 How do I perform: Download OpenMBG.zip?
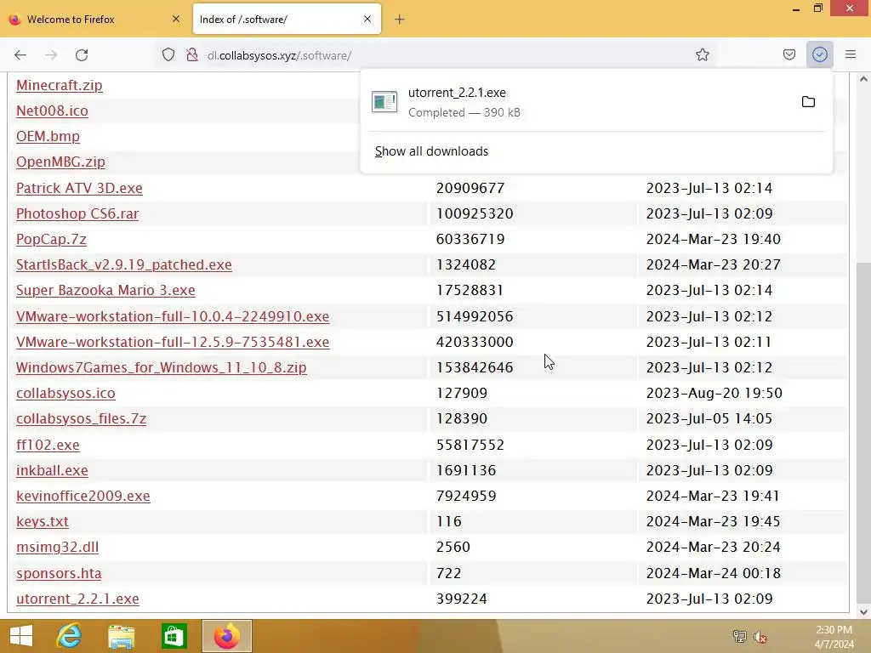click(x=60, y=162)
